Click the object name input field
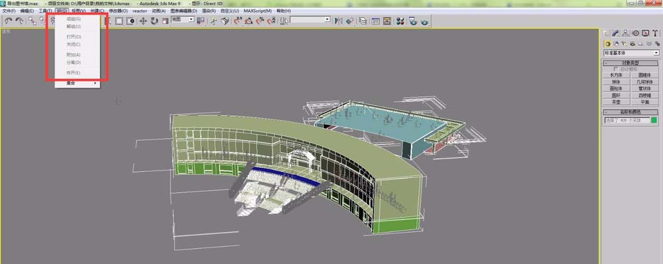This screenshot has height=264, width=663. coord(627,120)
